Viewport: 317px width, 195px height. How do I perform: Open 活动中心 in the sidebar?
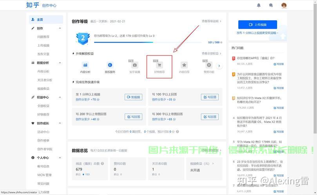pos(43,132)
